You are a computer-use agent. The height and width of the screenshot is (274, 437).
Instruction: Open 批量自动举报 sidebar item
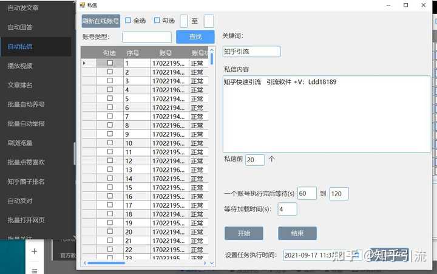pyautogui.click(x=26, y=123)
